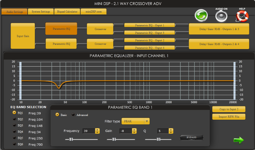This screenshot has width=255, height=150.
Task: Open the HELP lifebuoy icon
Action: tap(242, 16)
